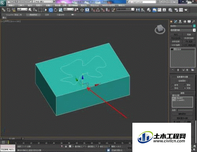This screenshot has width=197, height=152.
Task: Toggle the Angle Snap icon
Action: tap(98, 10)
